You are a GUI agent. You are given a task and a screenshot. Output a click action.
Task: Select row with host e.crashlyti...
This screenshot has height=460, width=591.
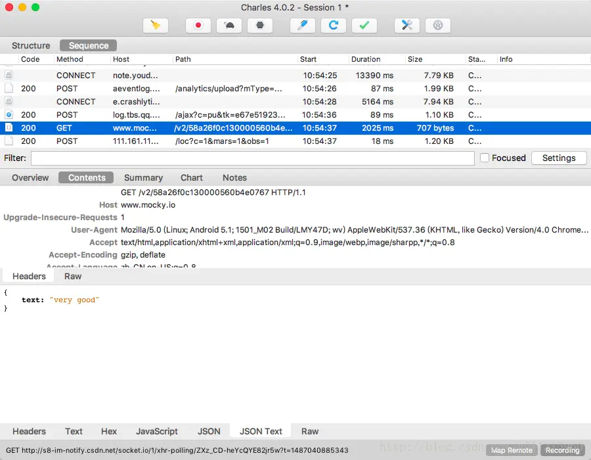coord(295,101)
